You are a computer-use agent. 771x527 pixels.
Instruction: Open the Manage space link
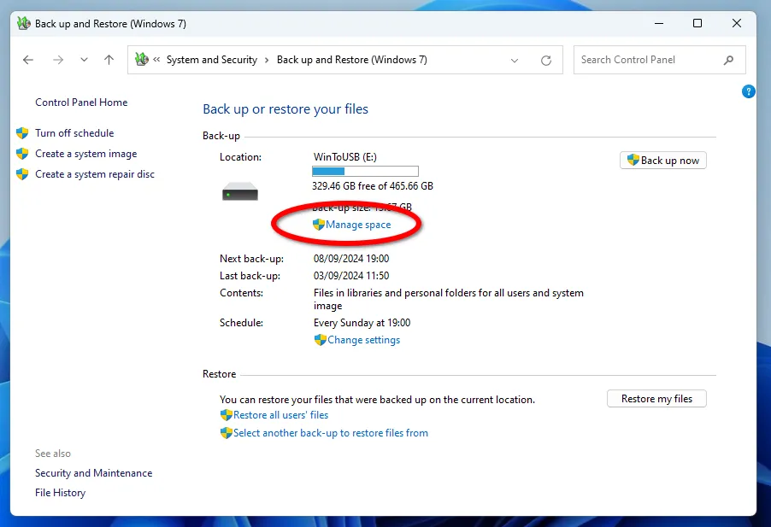pyautogui.click(x=357, y=225)
